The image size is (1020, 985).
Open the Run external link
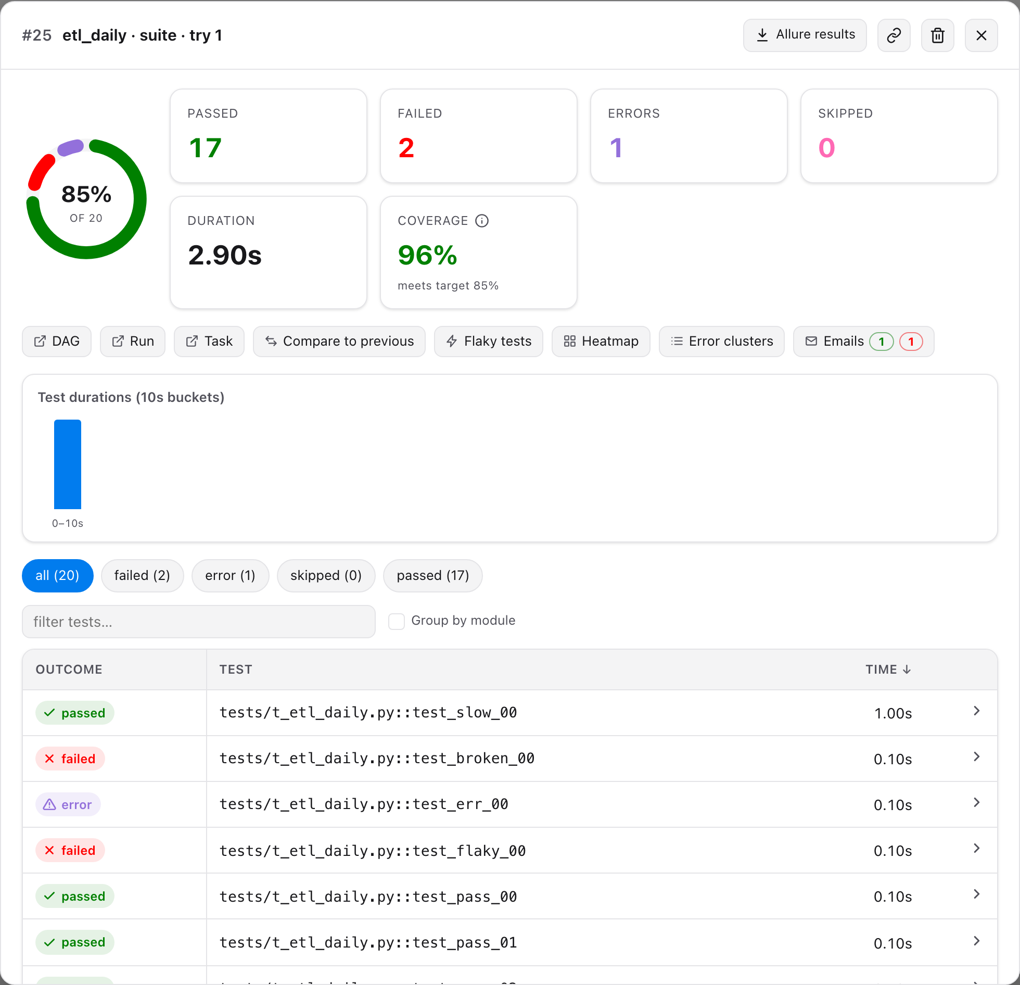[133, 342]
